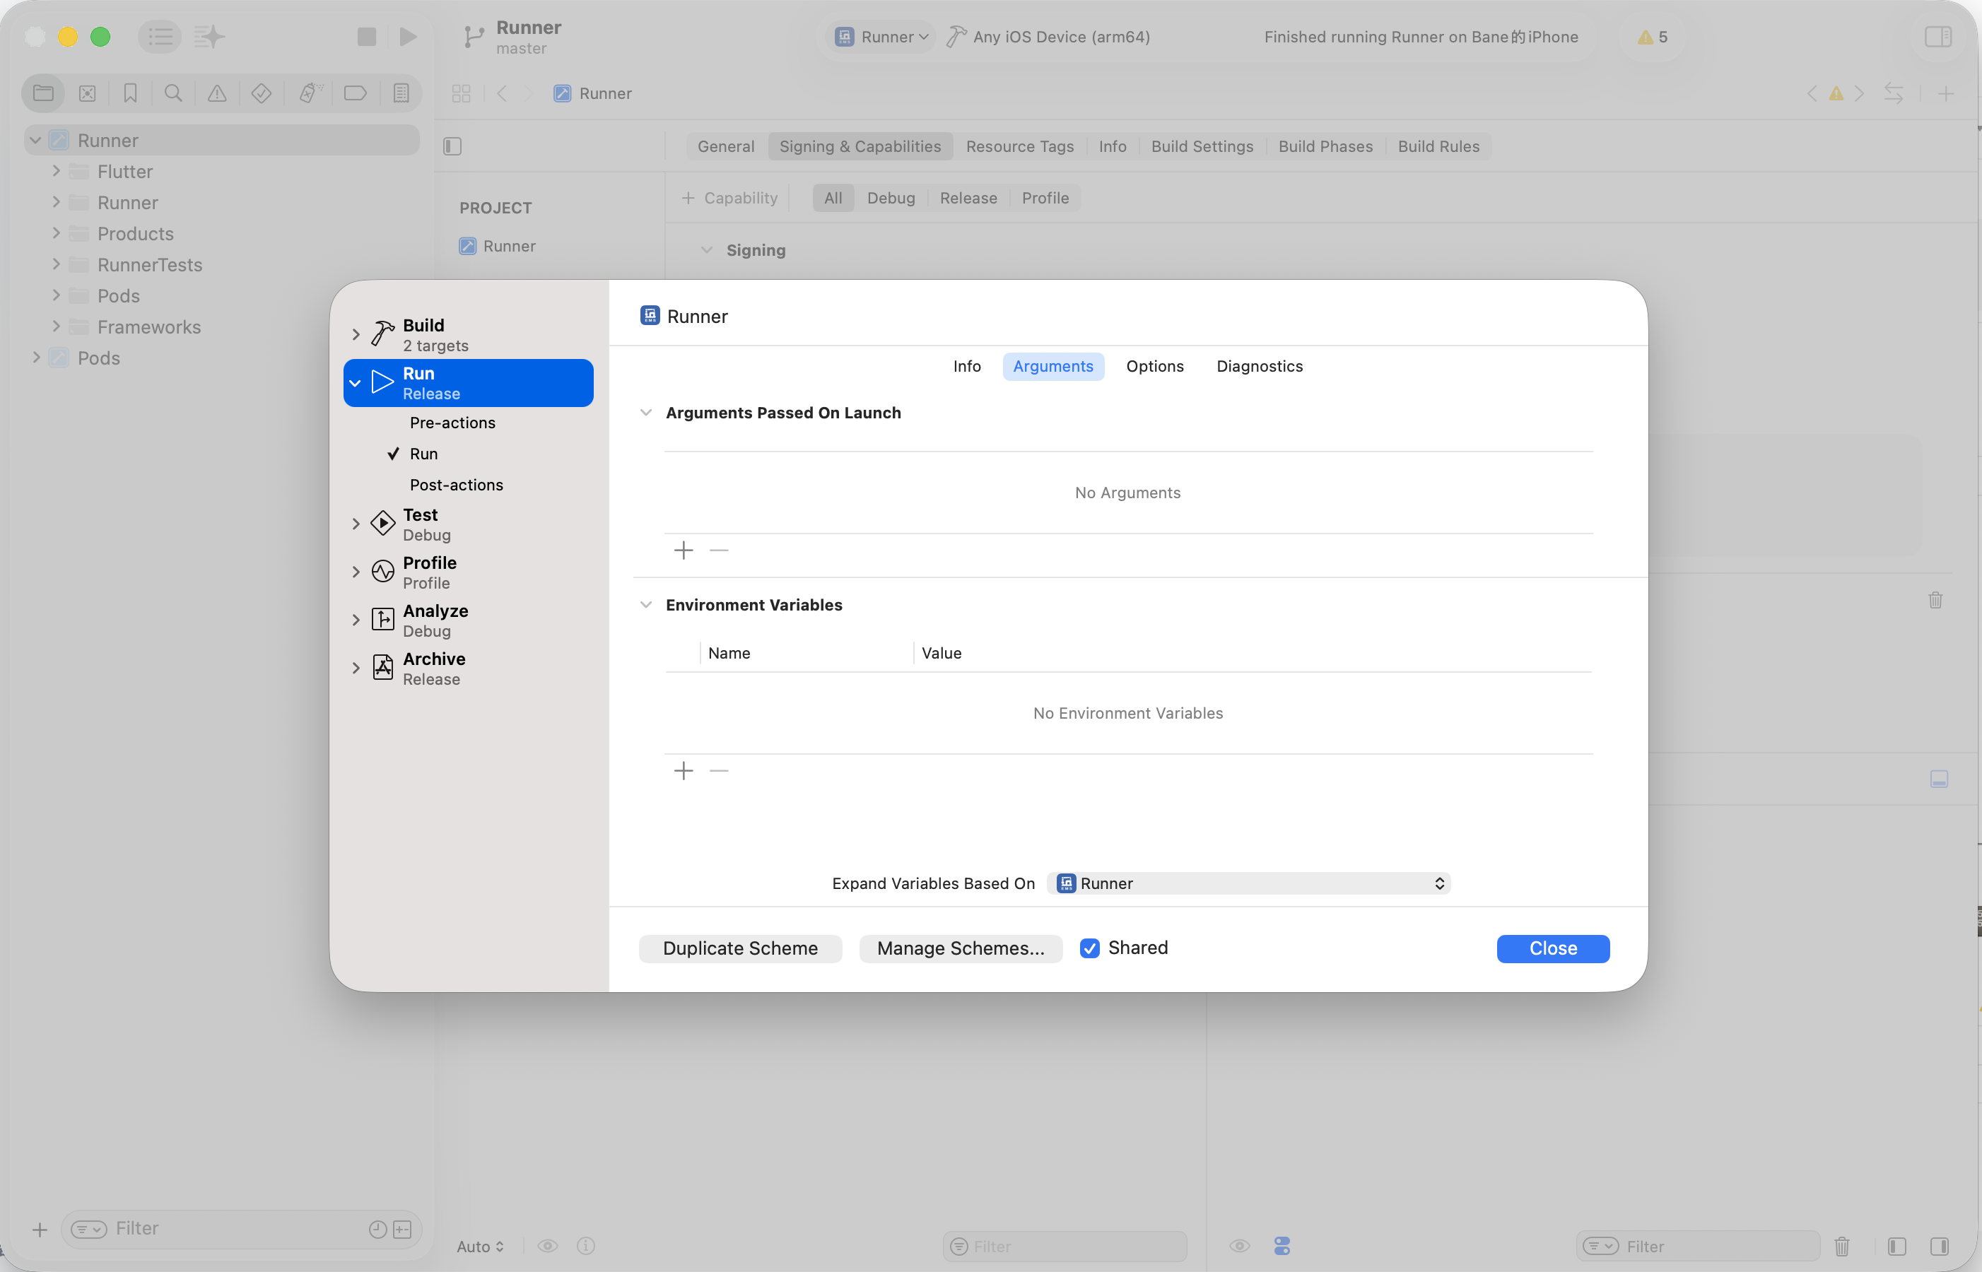This screenshot has width=1982, height=1272.
Task: Click the Archive icon in scheme list
Action: (382, 667)
